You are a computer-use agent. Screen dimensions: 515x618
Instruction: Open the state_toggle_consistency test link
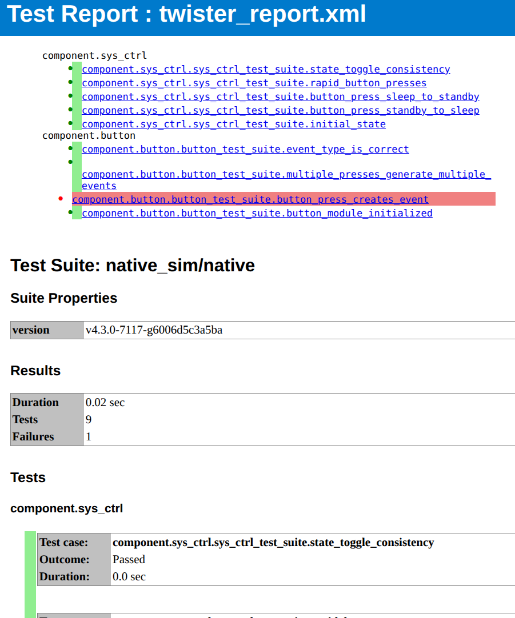(x=266, y=69)
